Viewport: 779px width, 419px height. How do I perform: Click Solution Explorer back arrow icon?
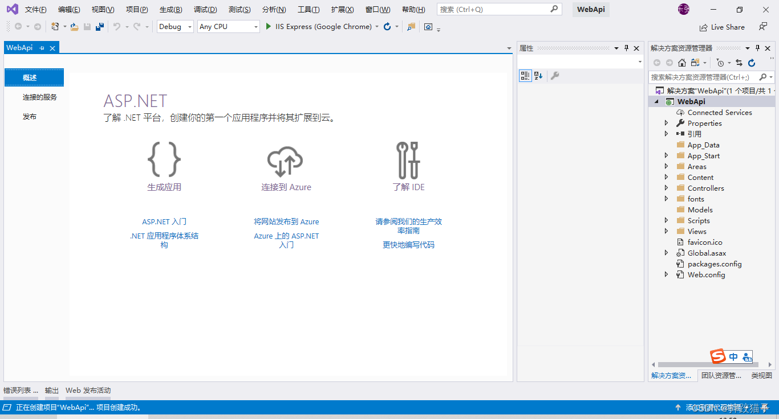(657, 63)
